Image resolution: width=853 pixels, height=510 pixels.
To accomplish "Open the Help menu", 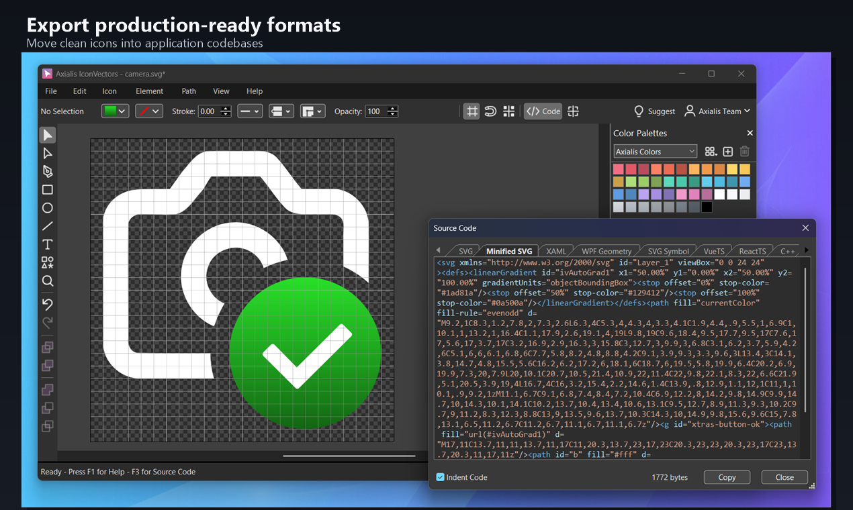I will (x=255, y=91).
